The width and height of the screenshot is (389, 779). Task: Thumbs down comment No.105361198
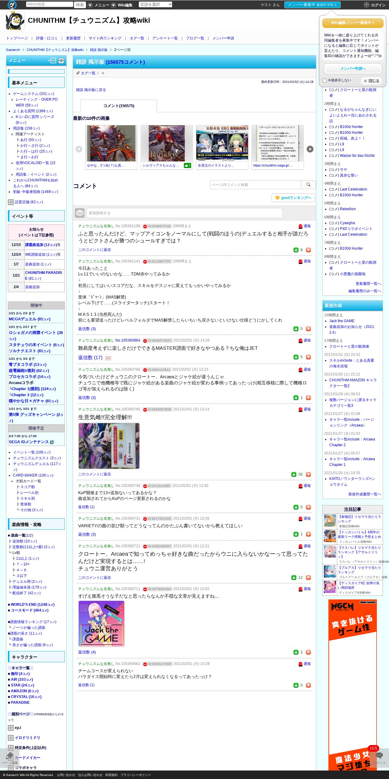coord(308,250)
